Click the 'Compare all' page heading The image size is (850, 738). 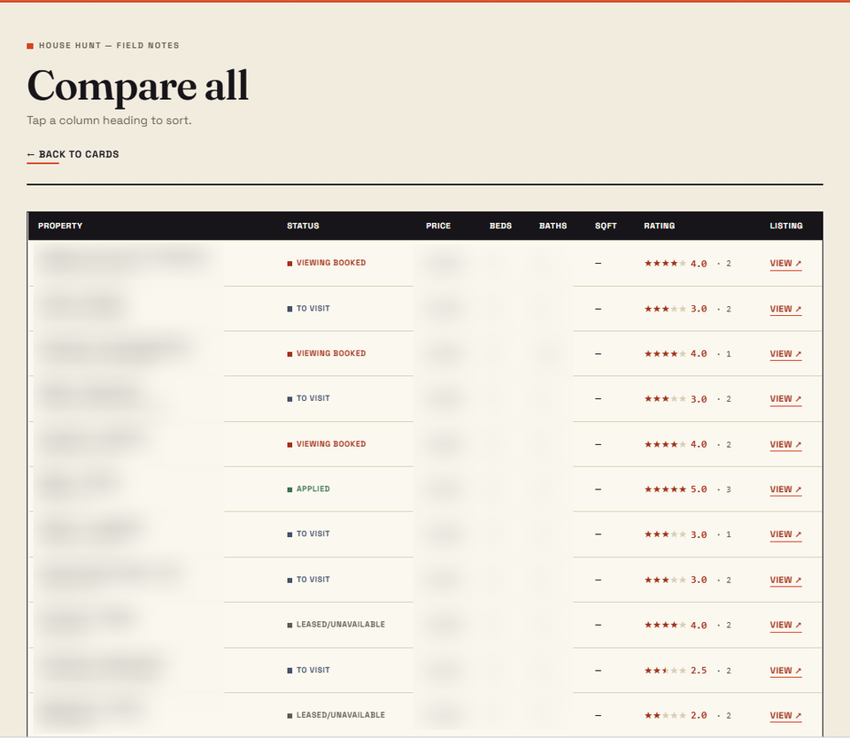tap(138, 86)
